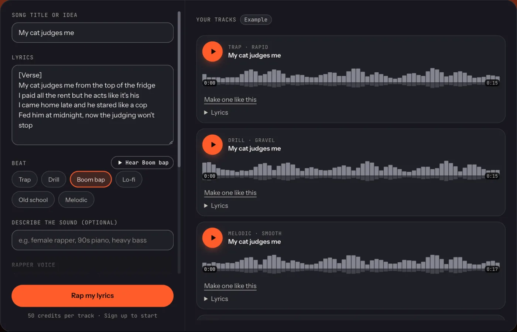517x332 pixels.
Task: Click the Hear Boom bap preview button
Action: 142,163
